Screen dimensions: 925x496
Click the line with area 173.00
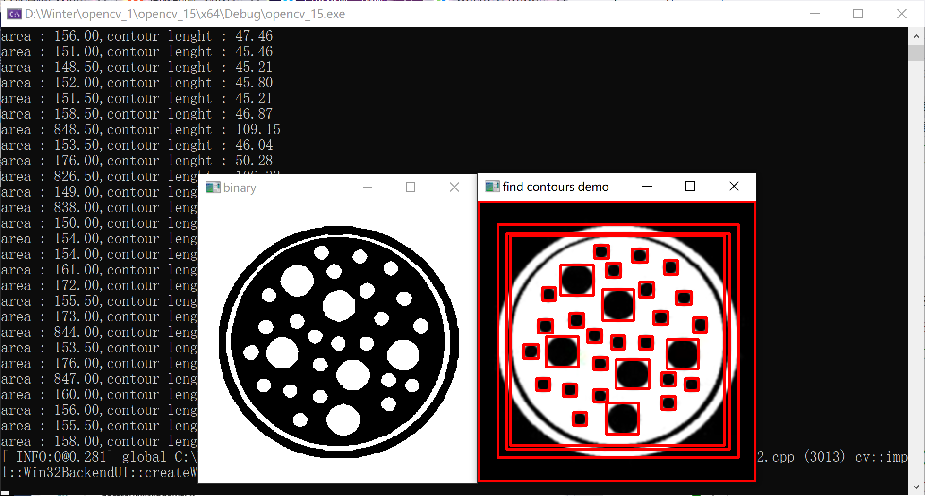click(x=99, y=316)
